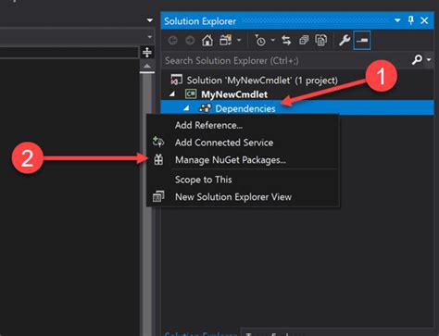The image size is (439, 336).
Task: Click the editor split window handle icon
Action: click(147, 52)
